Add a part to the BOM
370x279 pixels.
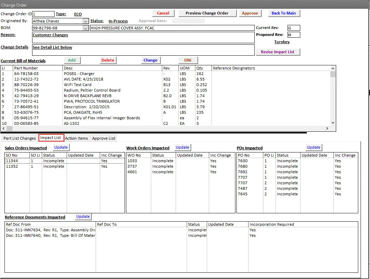(x=72, y=60)
